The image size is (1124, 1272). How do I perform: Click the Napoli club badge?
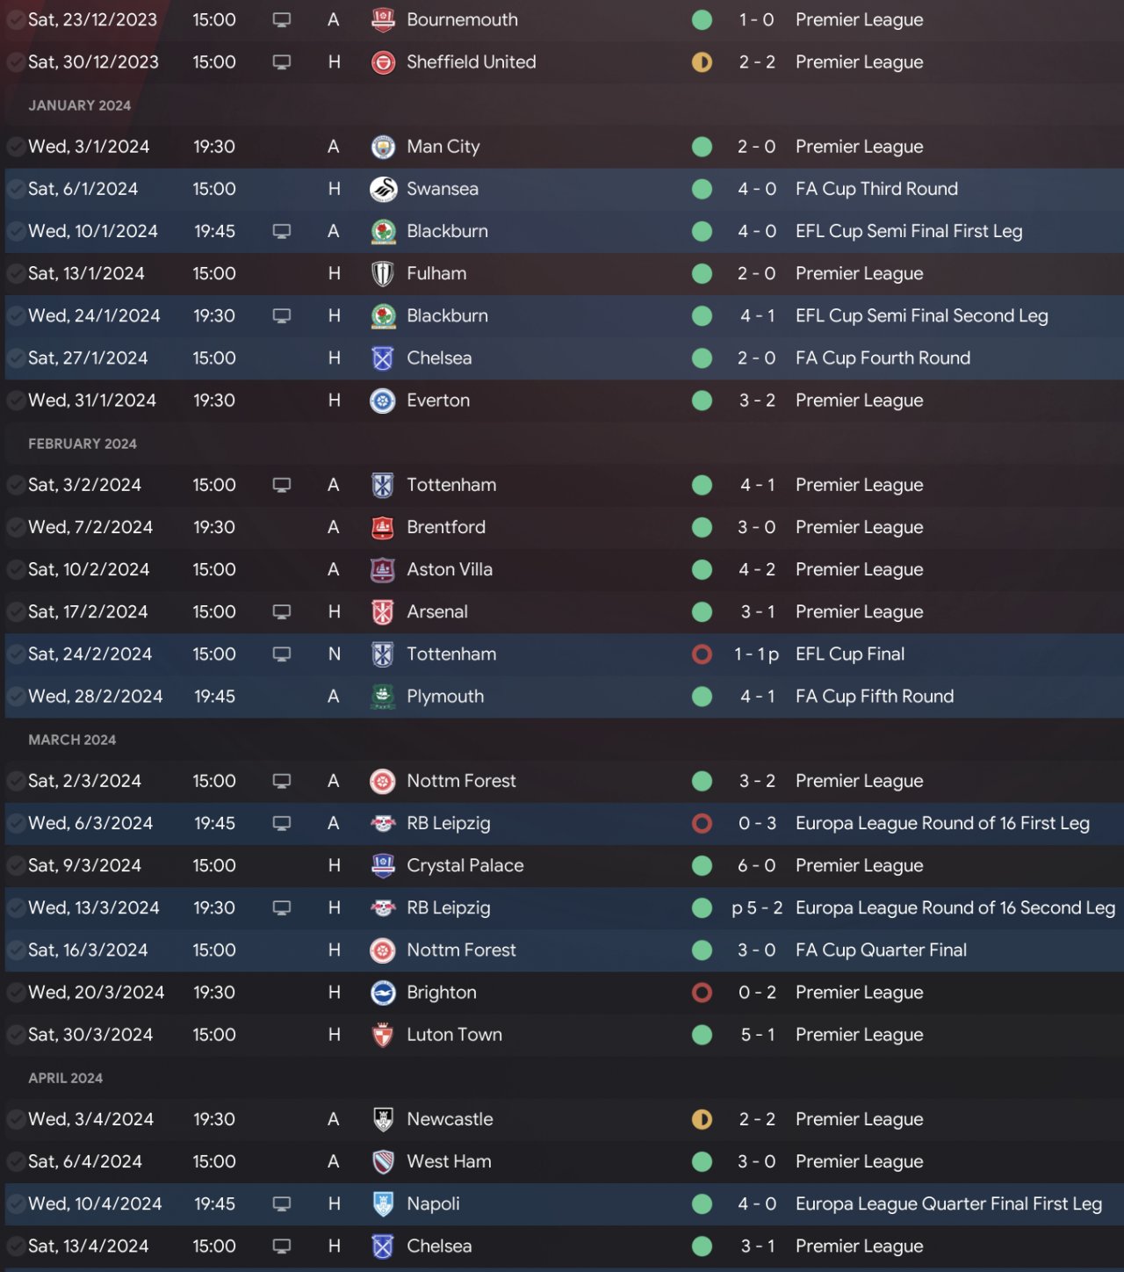pyautogui.click(x=383, y=1203)
